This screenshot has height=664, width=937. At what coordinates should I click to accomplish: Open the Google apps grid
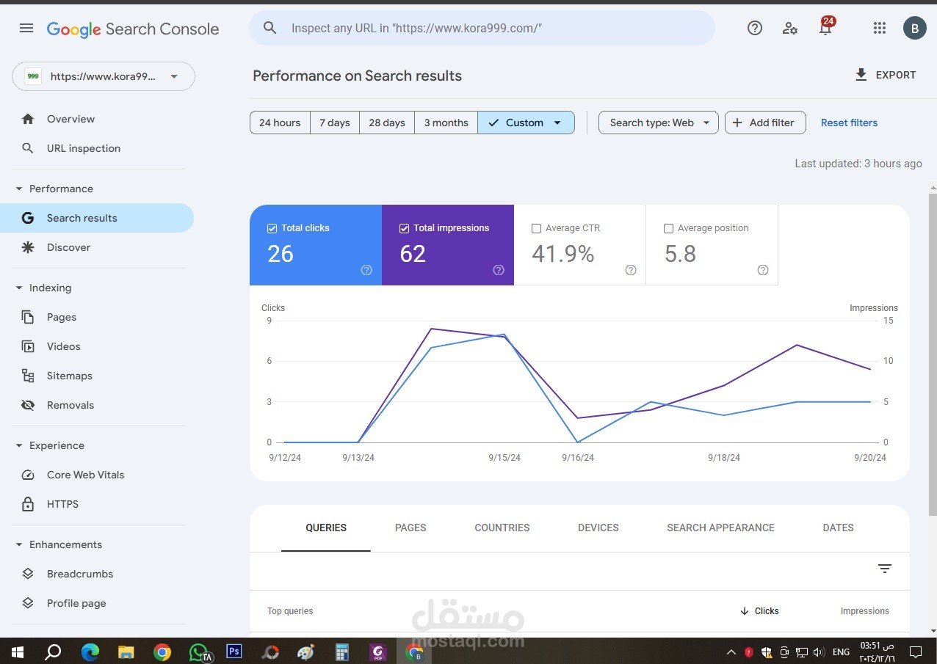[880, 29]
